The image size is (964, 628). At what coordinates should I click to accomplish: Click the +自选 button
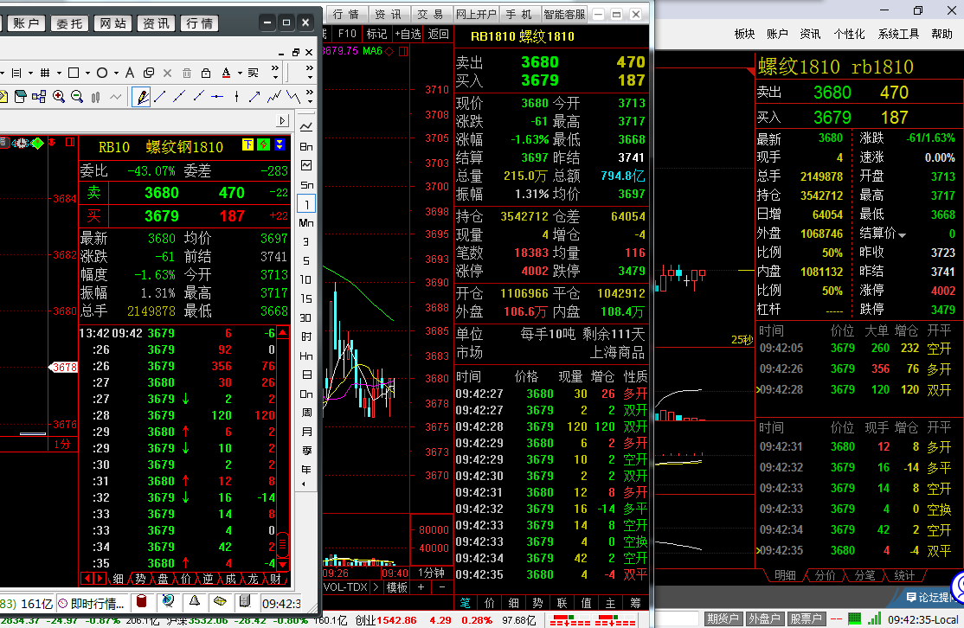click(407, 34)
